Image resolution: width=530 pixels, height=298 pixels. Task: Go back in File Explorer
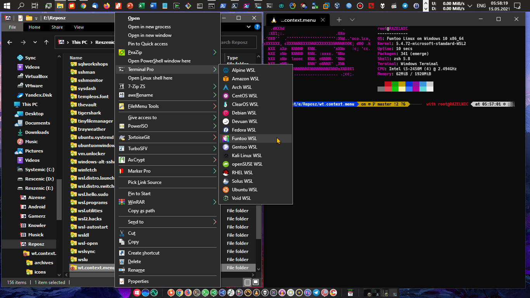pyautogui.click(x=10, y=42)
